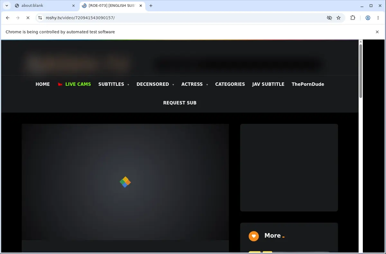The image size is (386, 254).
Task: Click the loading video player area
Action: click(125, 182)
